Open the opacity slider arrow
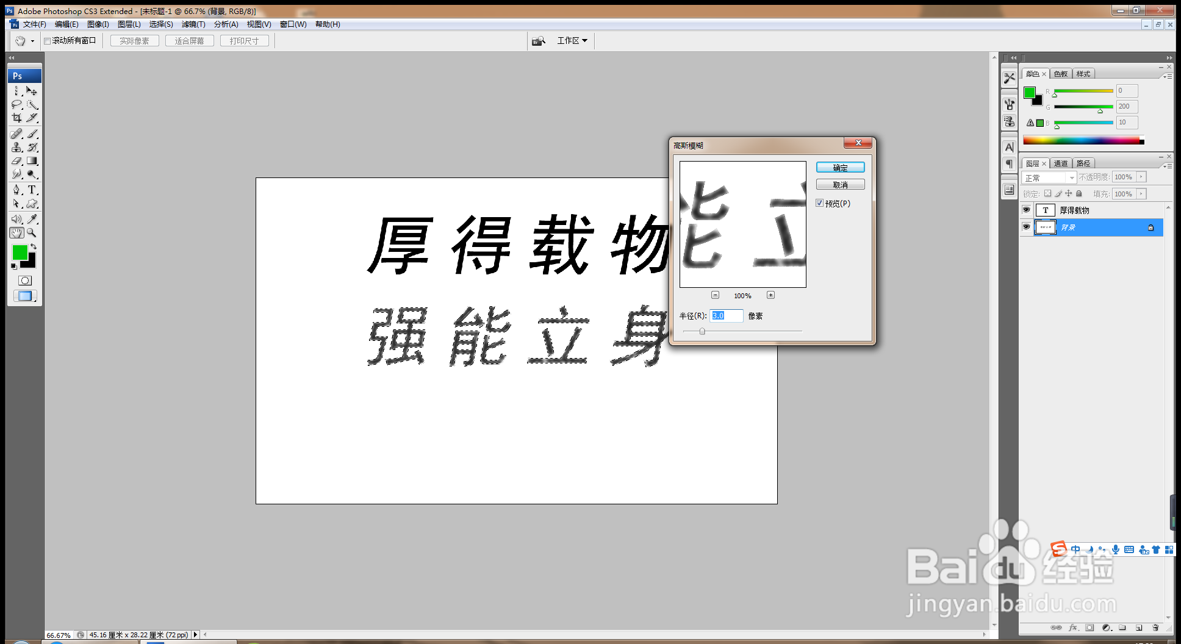 (1141, 177)
